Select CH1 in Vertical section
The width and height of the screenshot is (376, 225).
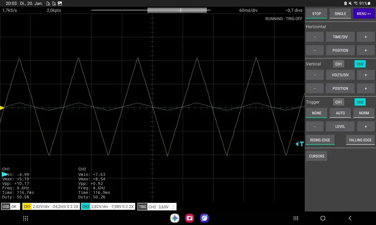coord(338,64)
